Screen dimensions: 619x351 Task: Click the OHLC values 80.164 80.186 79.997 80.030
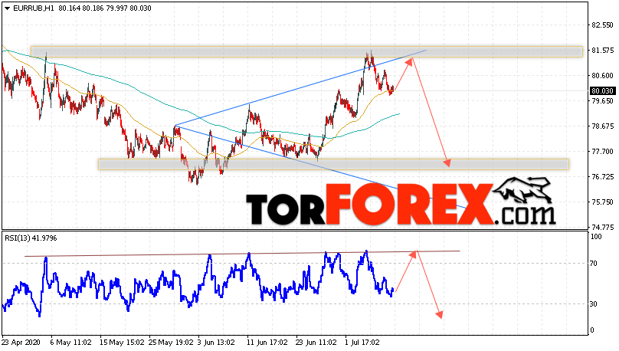(105, 8)
